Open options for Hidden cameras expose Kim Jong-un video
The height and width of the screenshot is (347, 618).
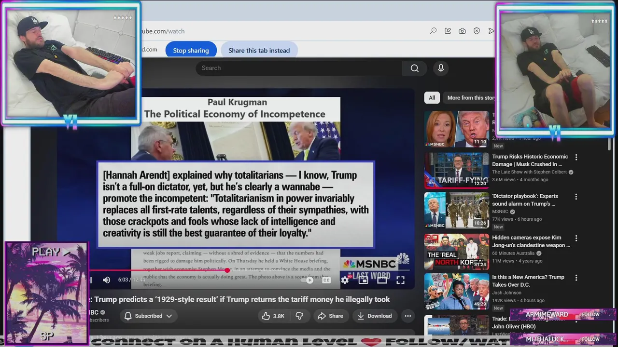click(x=576, y=238)
